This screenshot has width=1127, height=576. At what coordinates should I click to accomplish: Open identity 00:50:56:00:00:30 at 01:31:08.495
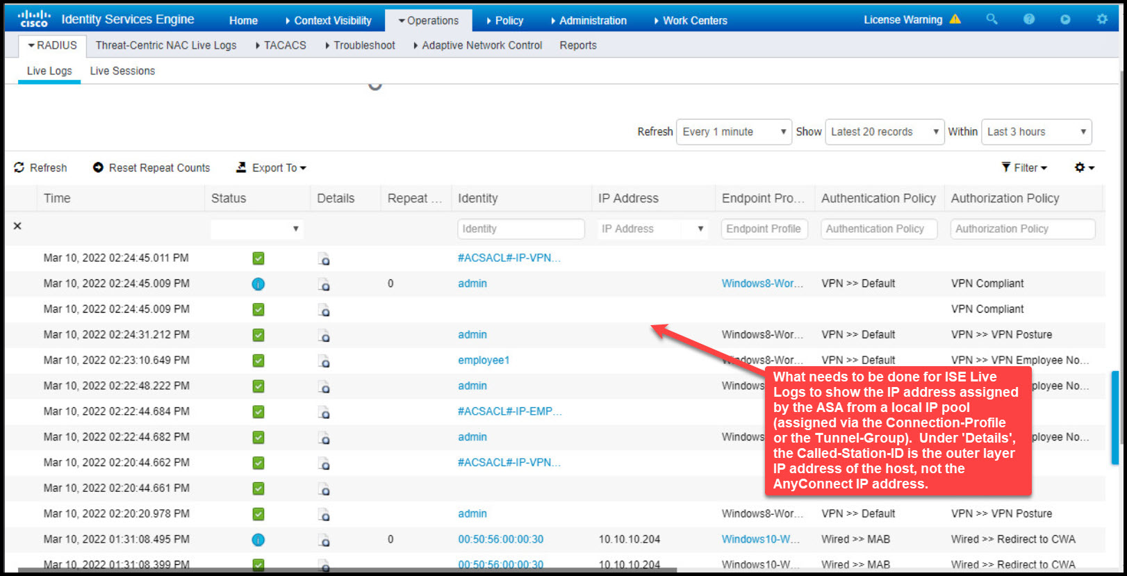click(x=500, y=539)
